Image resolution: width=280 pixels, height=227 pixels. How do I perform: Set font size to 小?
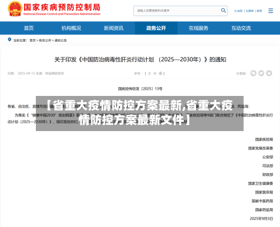pyautogui.click(x=160, y=74)
